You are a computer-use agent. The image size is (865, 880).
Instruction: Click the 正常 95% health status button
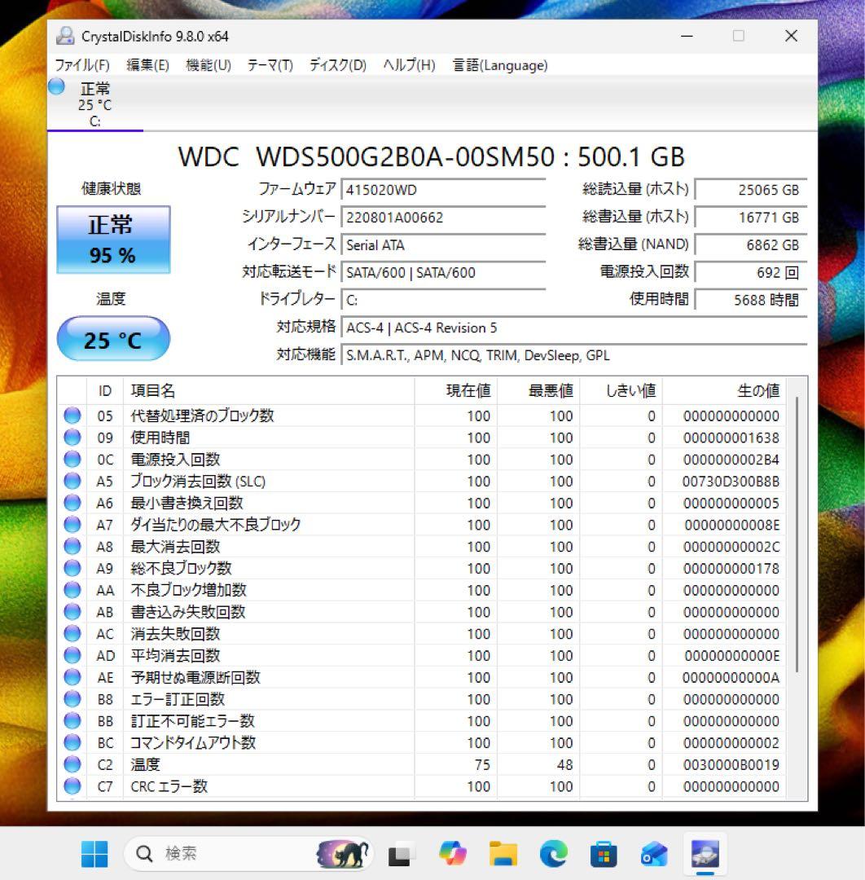click(x=113, y=240)
